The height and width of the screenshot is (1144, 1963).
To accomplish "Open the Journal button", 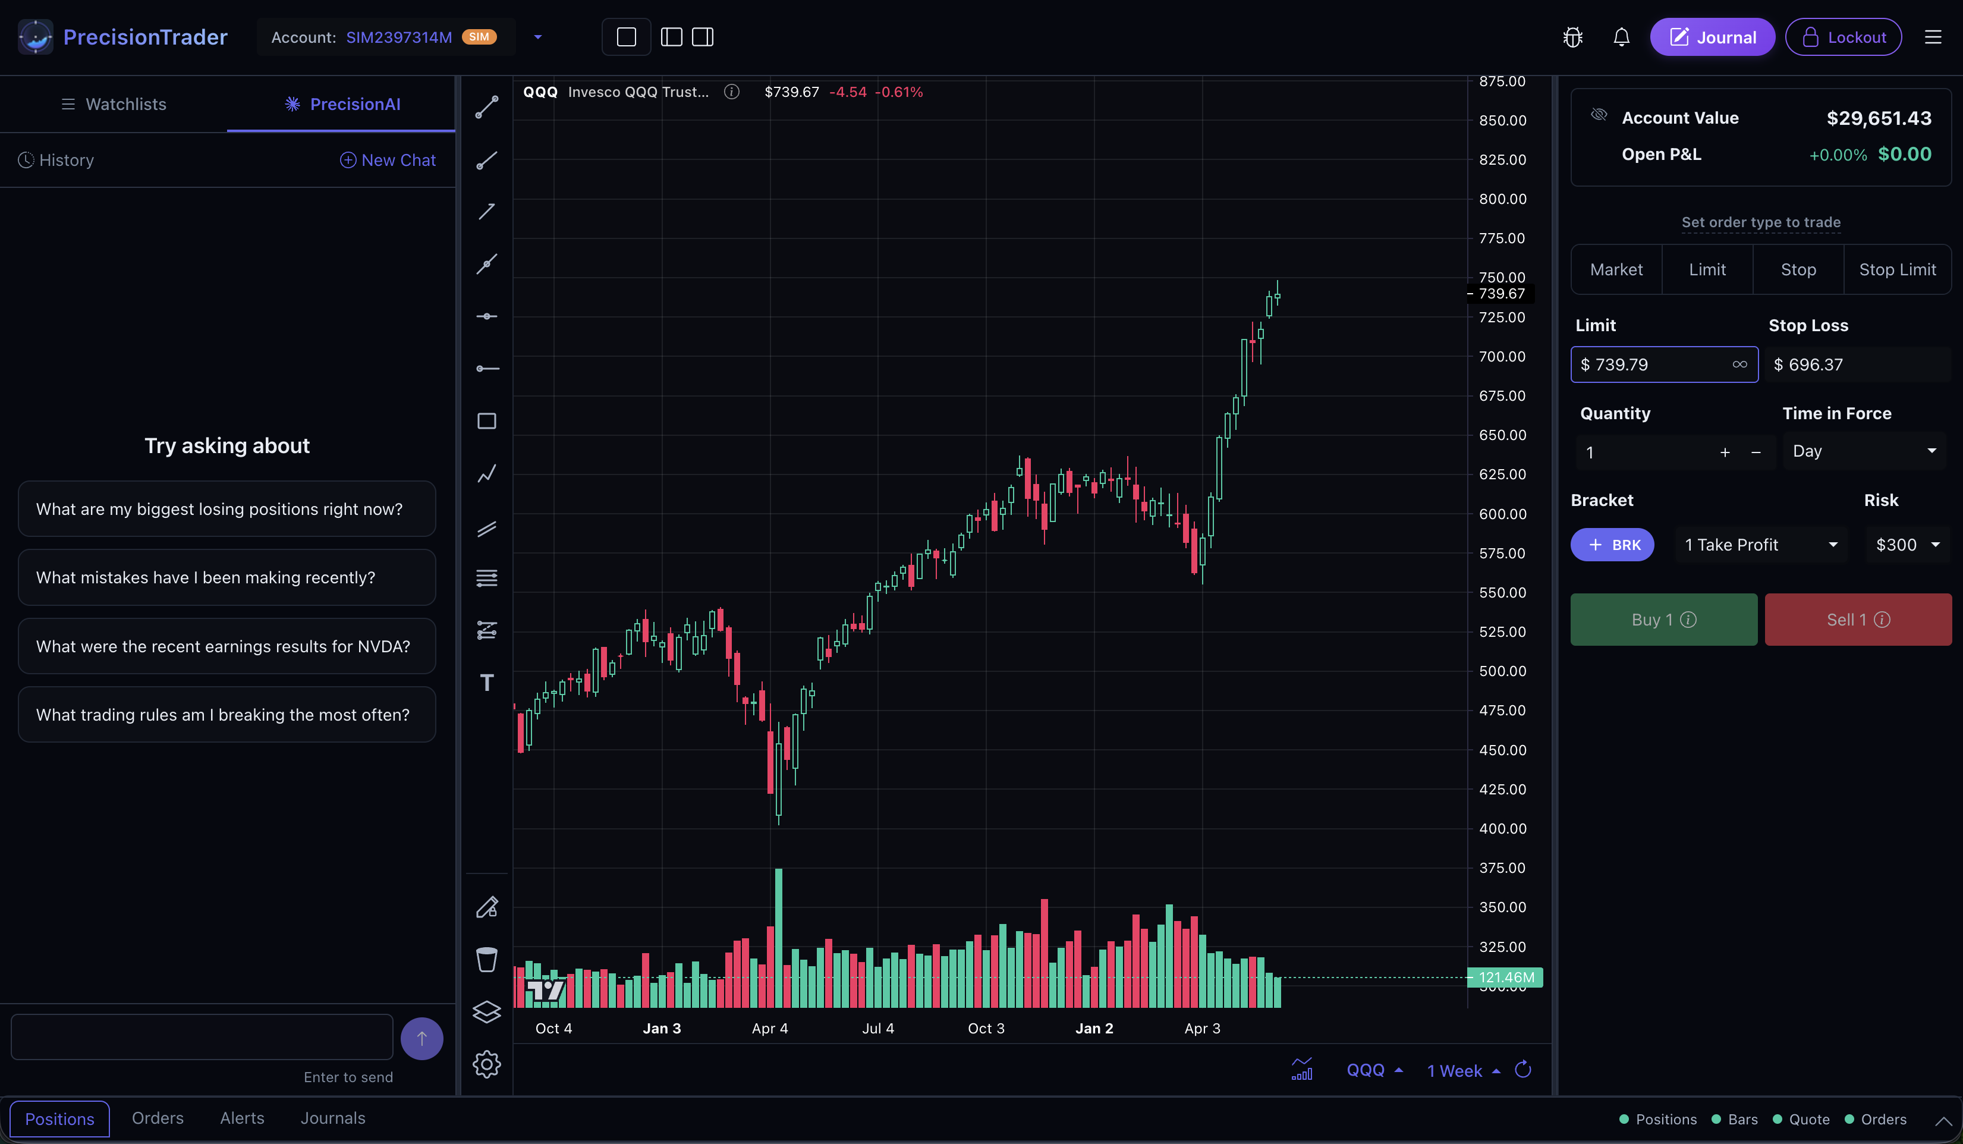I will click(x=1712, y=37).
